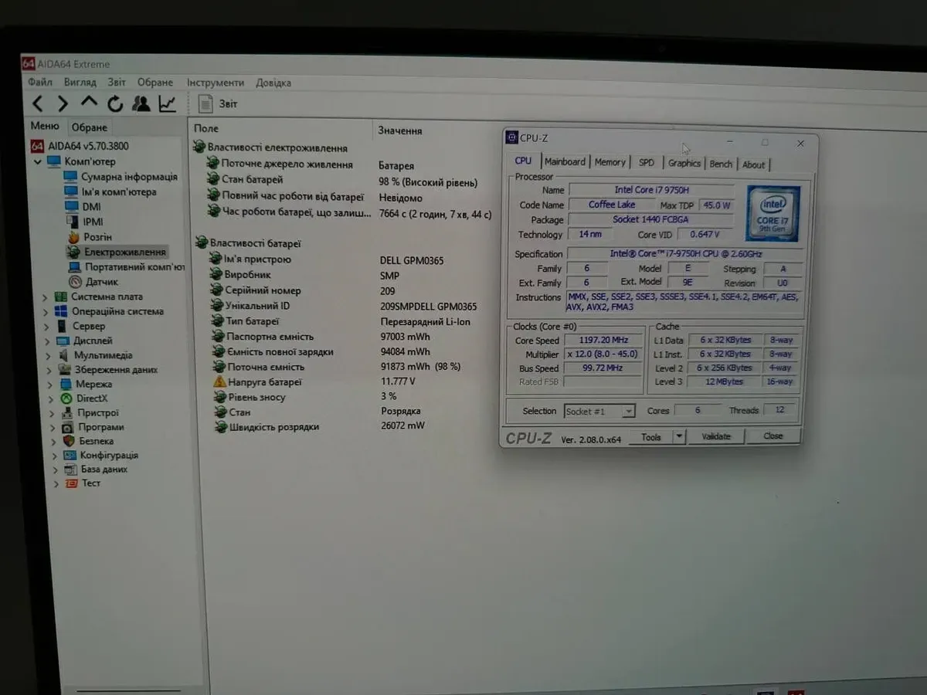Screen dimensions: 927x695
Task: Collapse the Комп'ютер tree node
Action: (x=38, y=161)
